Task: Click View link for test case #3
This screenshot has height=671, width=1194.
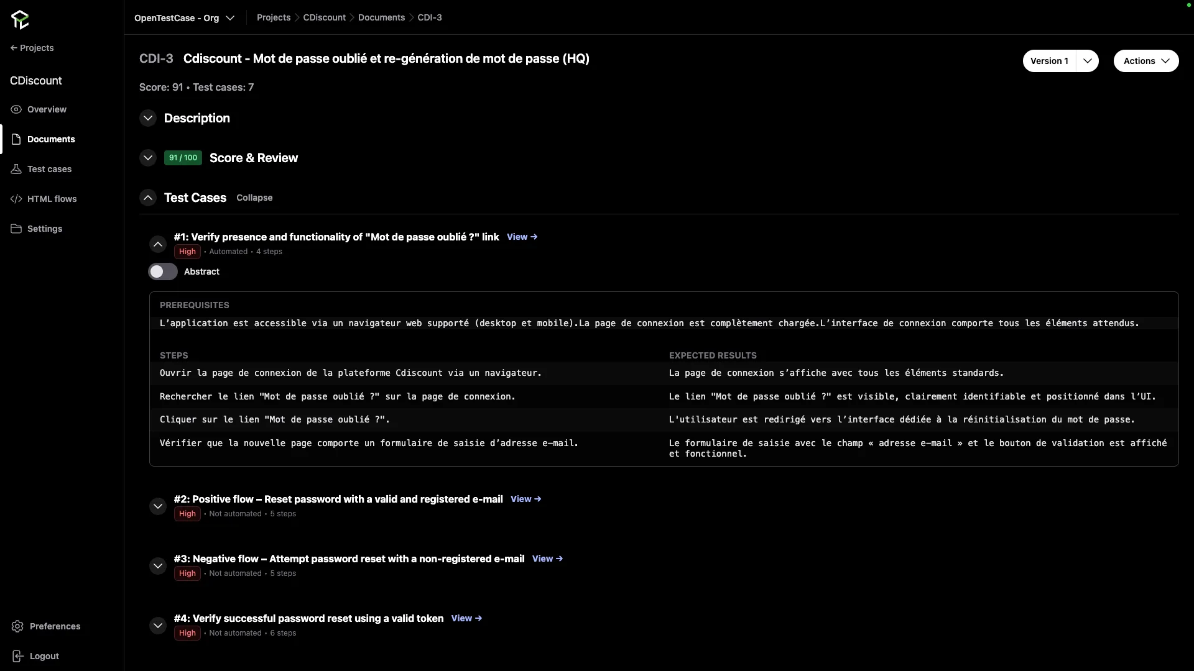Action: click(548, 559)
